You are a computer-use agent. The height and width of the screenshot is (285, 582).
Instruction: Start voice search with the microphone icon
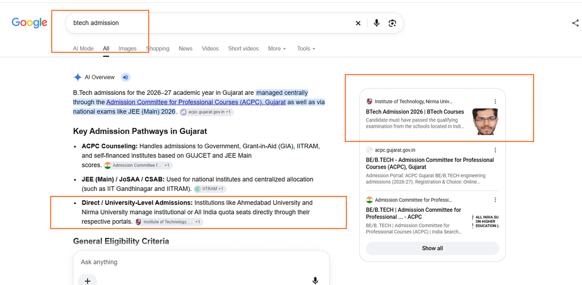point(377,23)
